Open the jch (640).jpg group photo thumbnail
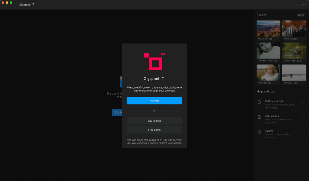 click(x=294, y=29)
